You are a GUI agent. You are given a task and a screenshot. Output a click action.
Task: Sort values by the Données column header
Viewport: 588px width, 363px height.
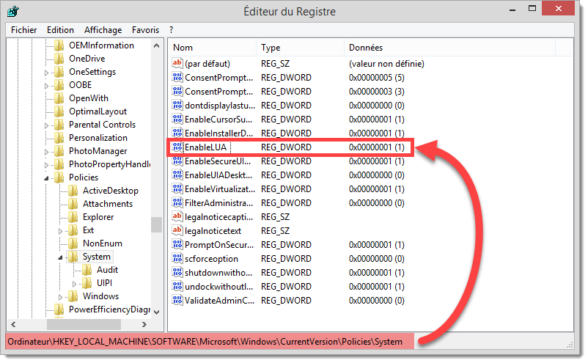point(449,48)
